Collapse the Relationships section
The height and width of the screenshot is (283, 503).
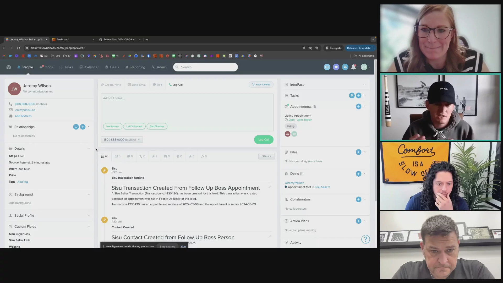pos(89,127)
